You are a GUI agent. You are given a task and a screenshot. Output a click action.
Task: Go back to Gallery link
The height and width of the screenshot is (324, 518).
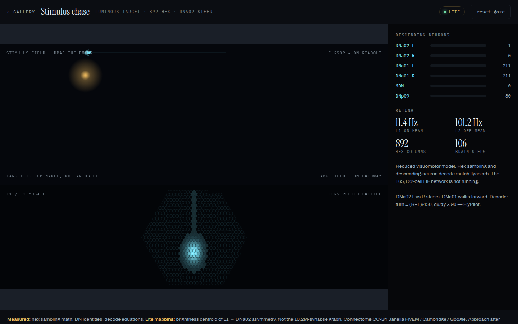click(x=21, y=12)
